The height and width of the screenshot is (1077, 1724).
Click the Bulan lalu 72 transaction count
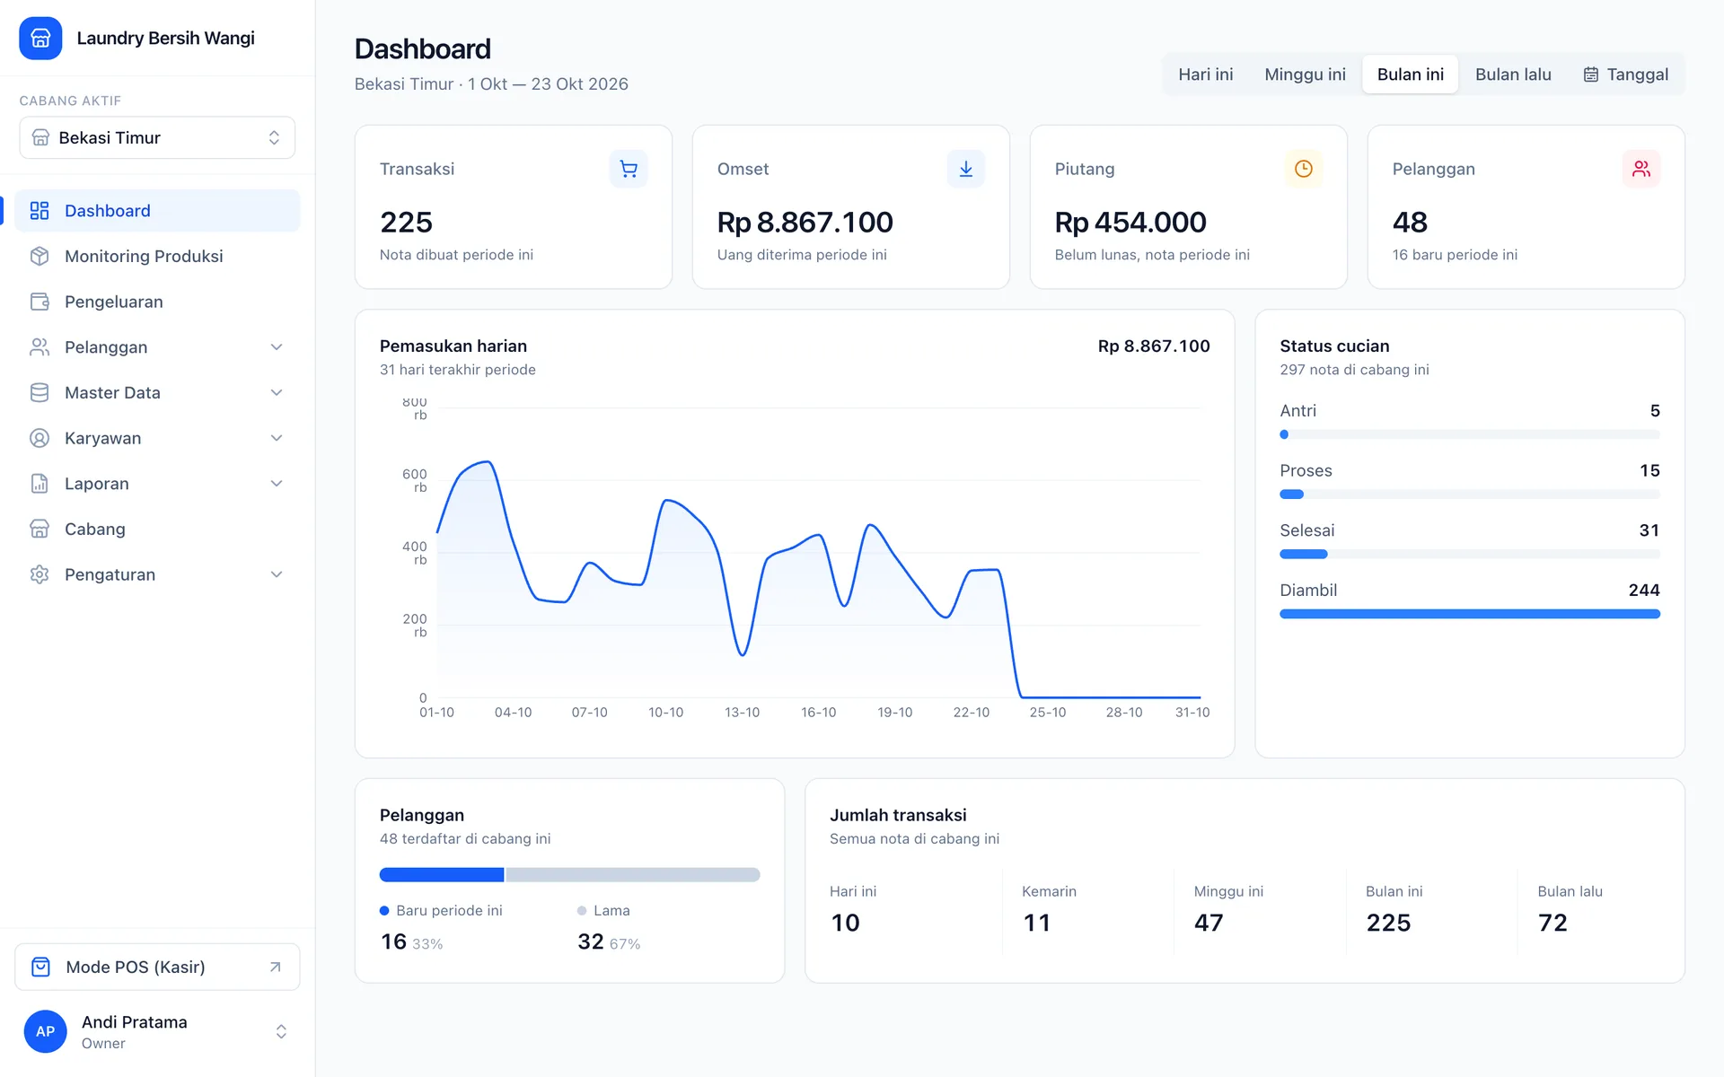(1552, 923)
